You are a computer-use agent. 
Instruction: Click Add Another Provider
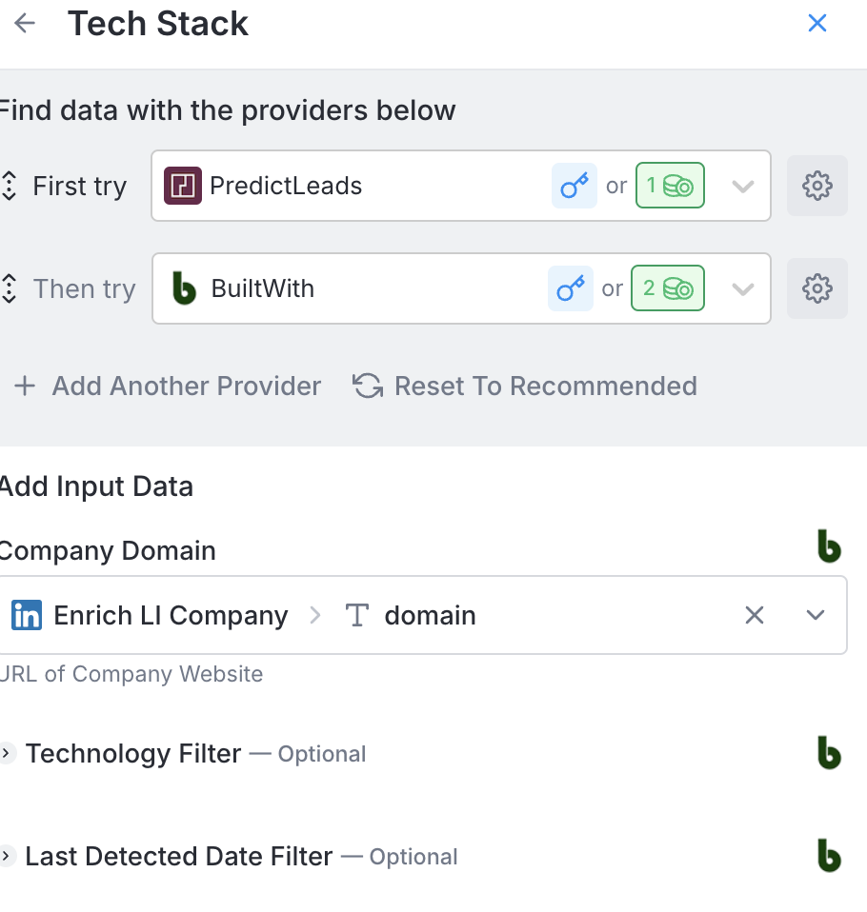pos(168,386)
